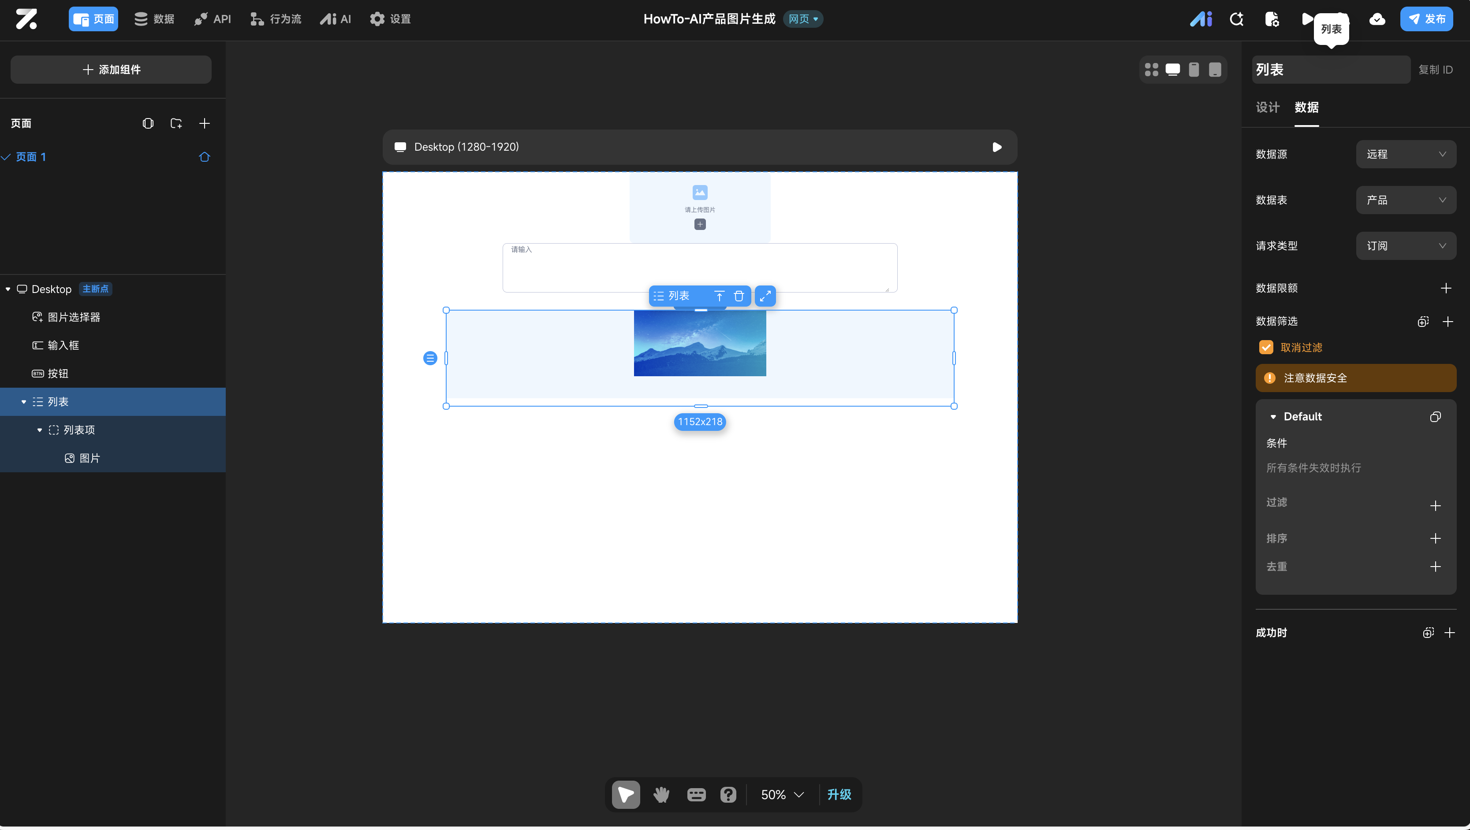
Task: Open the 数据源 dropdown set to 远程
Action: pos(1406,154)
